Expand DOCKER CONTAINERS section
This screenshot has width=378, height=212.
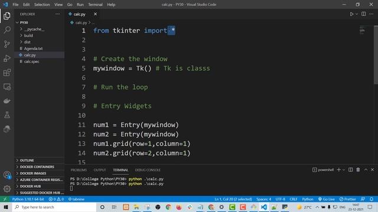[40, 167]
